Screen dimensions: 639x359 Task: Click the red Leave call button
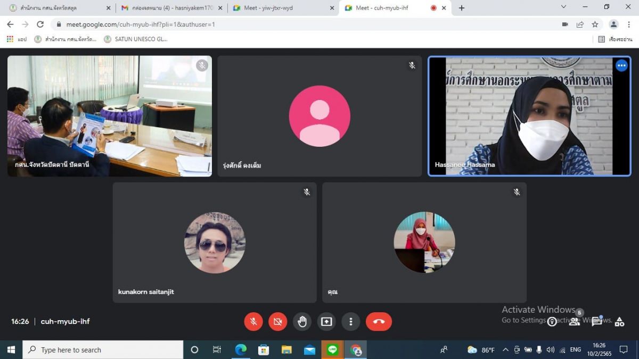[x=379, y=321]
